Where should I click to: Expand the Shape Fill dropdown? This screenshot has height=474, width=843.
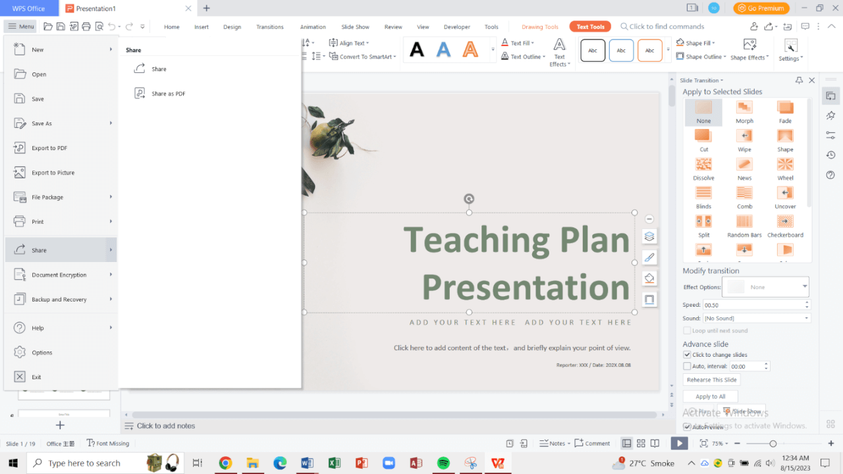[713, 43]
